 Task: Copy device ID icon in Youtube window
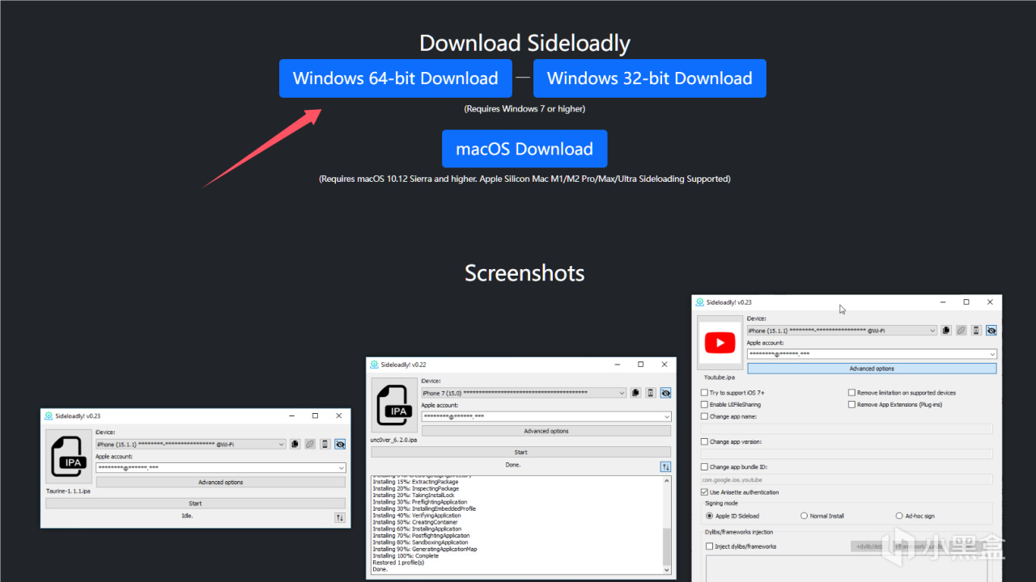click(x=945, y=331)
